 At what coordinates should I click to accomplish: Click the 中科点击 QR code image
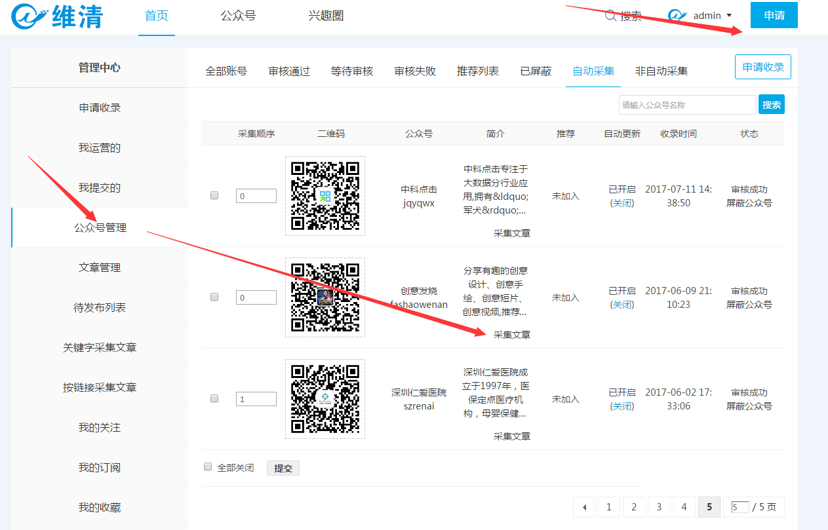click(x=325, y=195)
